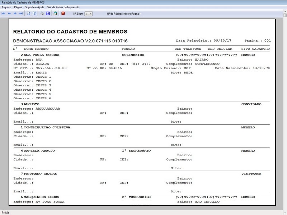Click Observar: TESTE 1 line

[x=32, y=77]
